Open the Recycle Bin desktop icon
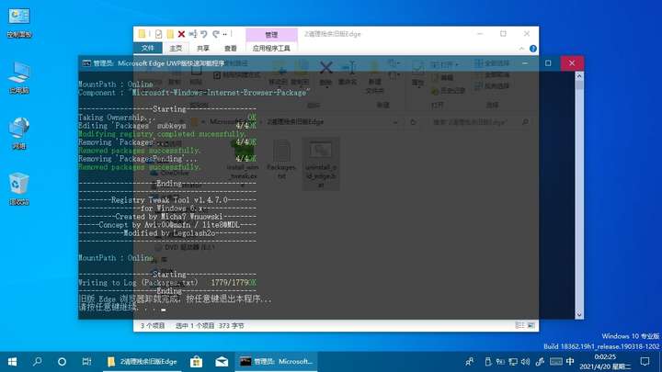 point(19,189)
